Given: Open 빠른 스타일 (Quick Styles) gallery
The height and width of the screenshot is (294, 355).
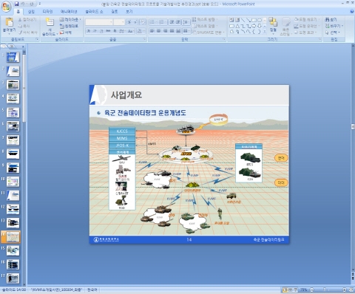Looking at the screenshot, I should 285,27.
